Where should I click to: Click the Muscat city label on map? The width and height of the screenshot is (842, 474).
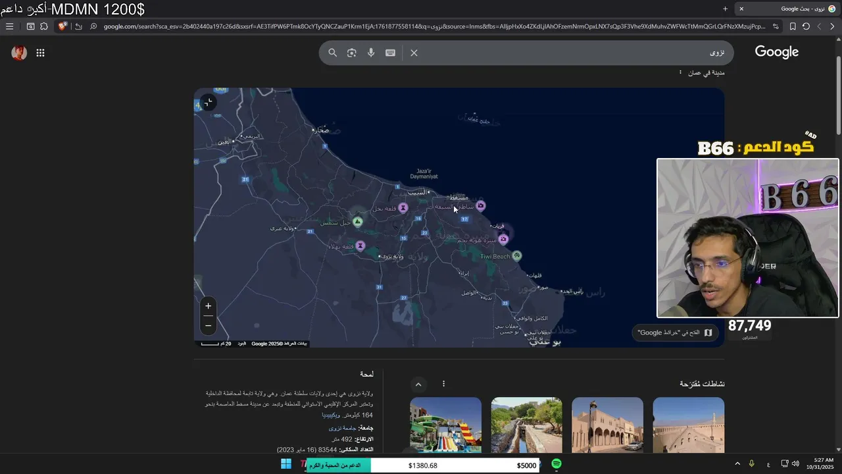tap(459, 197)
